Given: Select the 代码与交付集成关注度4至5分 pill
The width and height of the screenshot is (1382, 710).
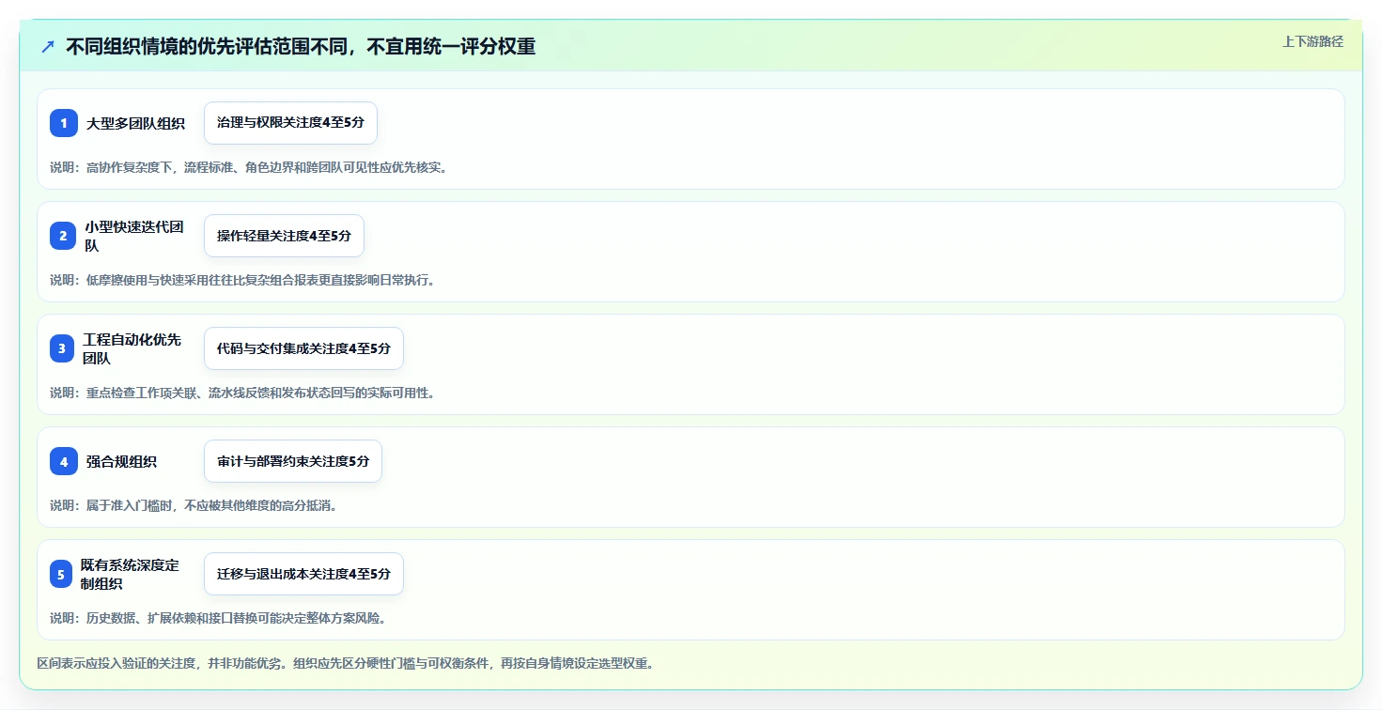Looking at the screenshot, I should (x=303, y=348).
